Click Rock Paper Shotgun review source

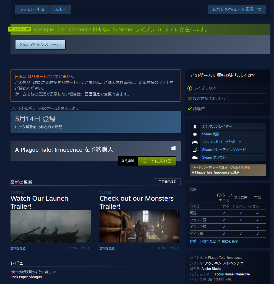[26, 277]
